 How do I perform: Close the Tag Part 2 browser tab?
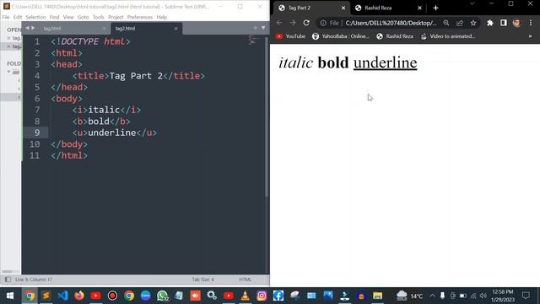343,8
